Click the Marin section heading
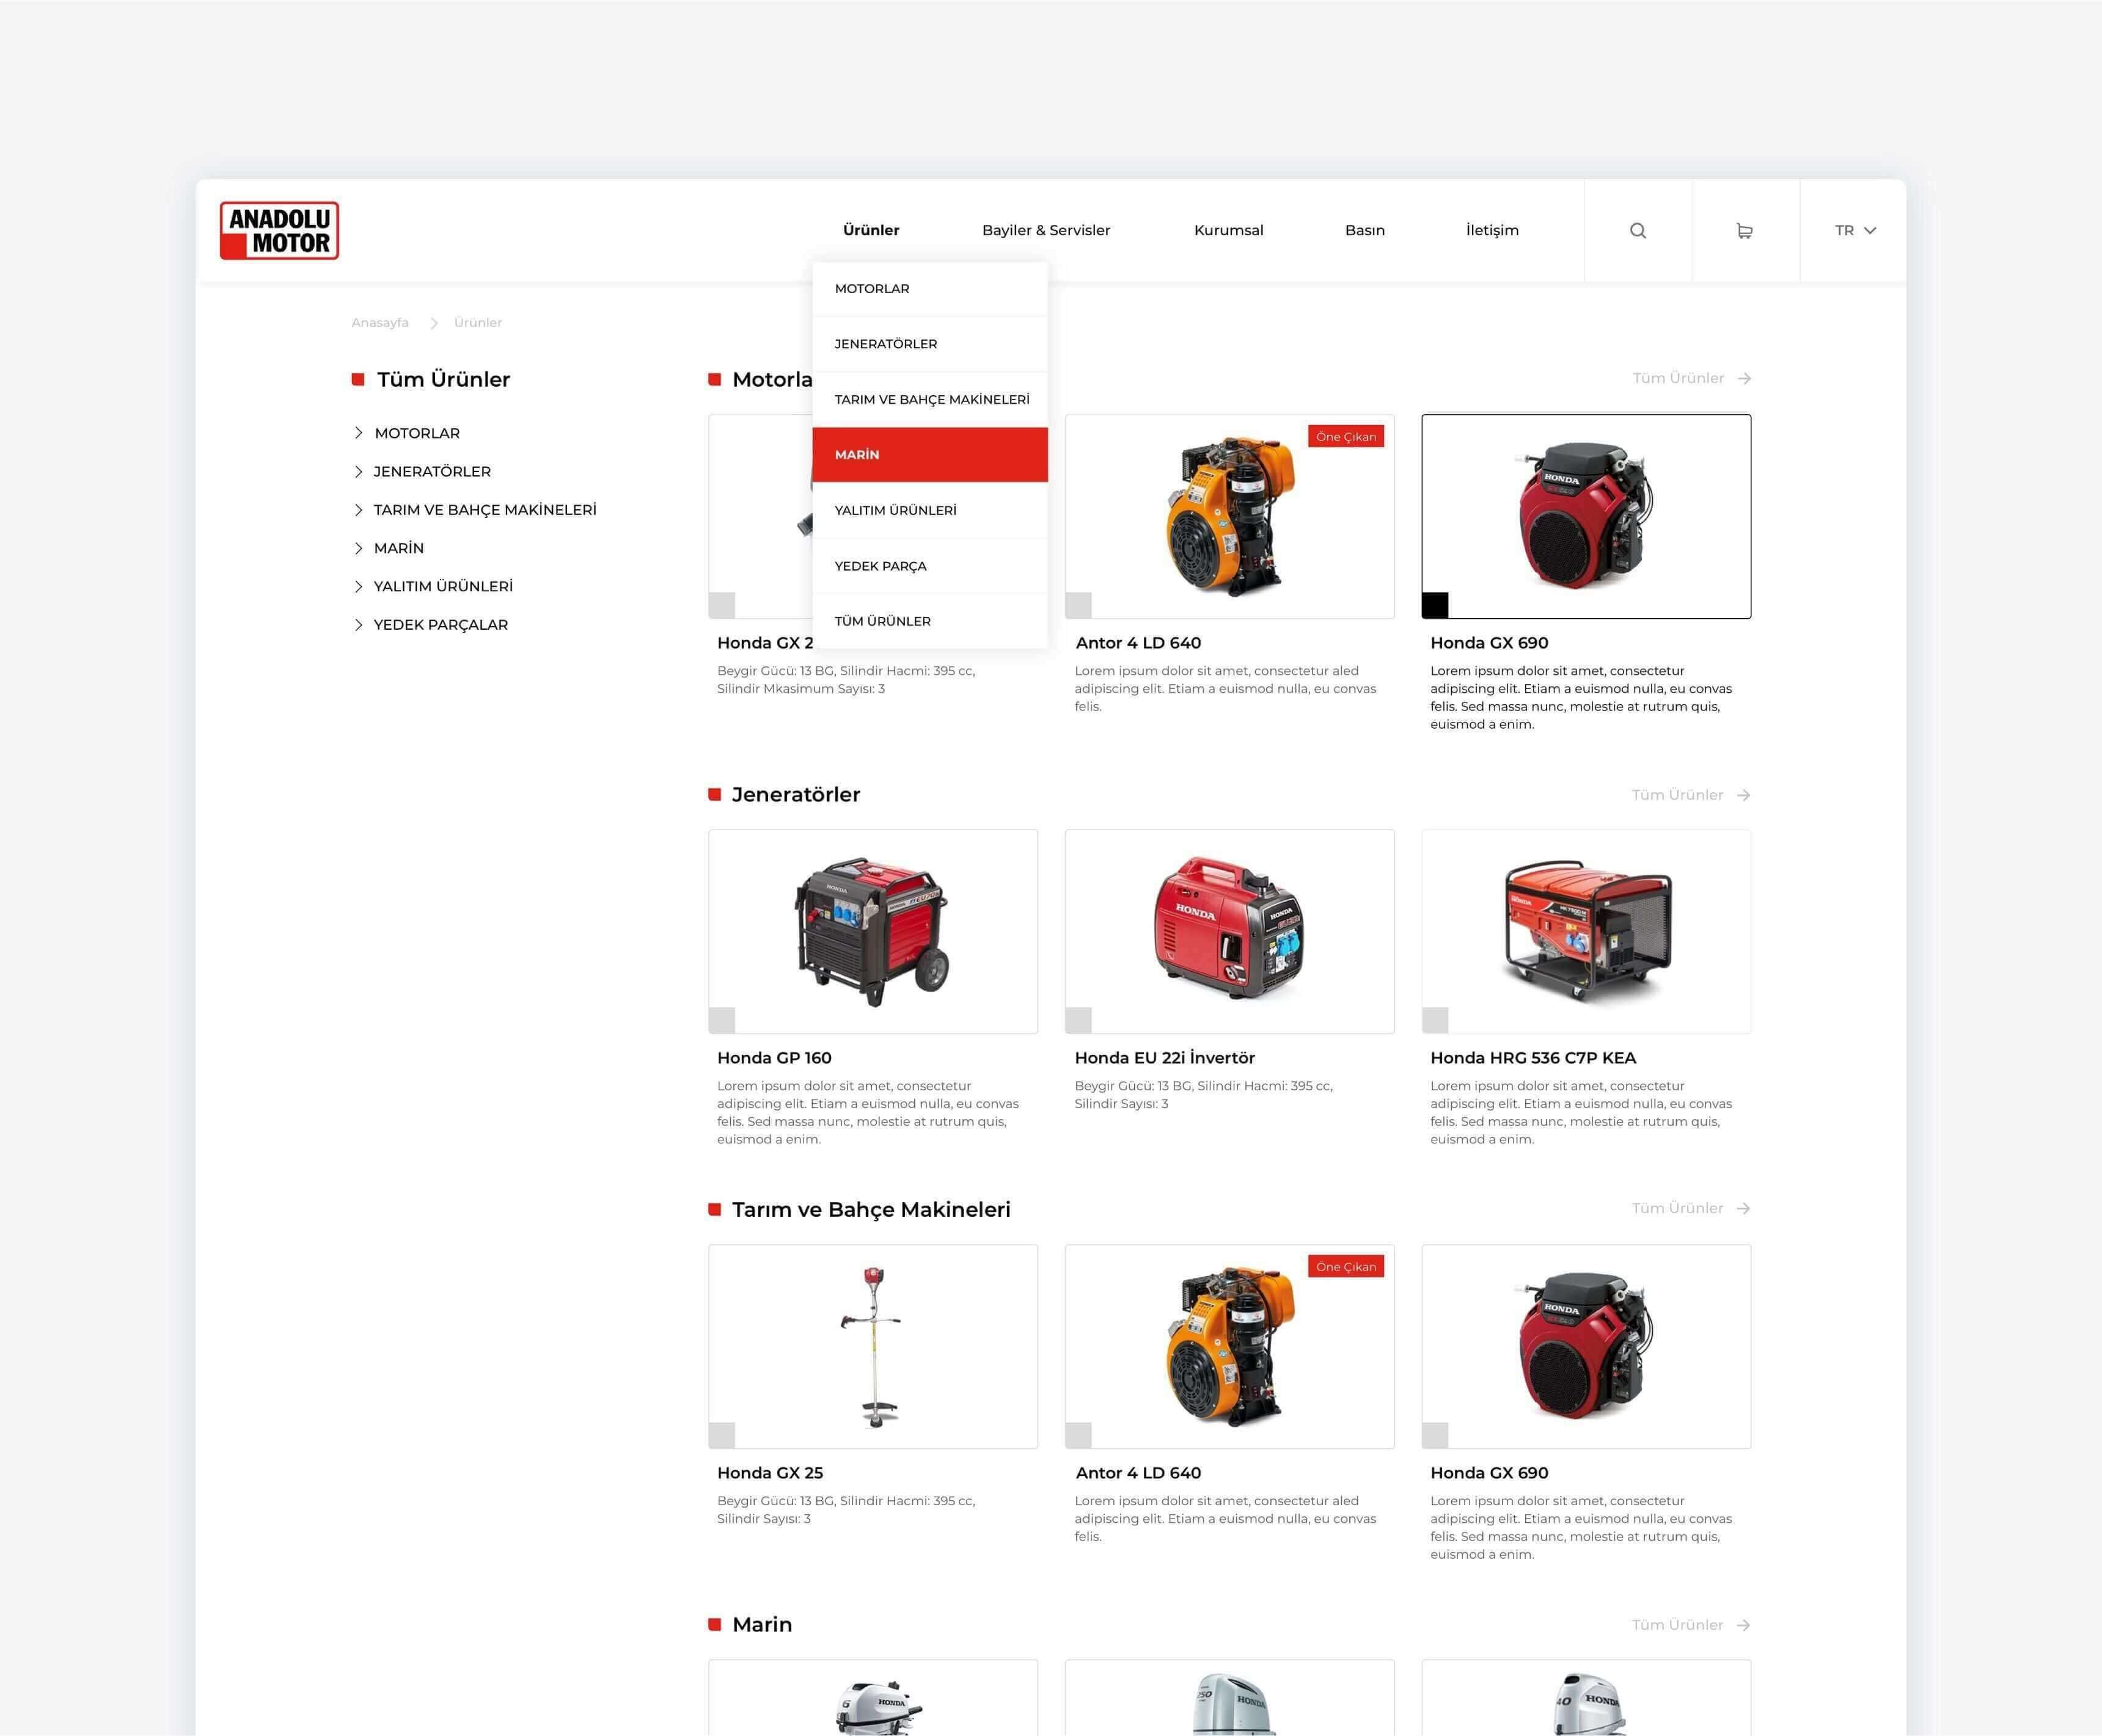 click(761, 1625)
